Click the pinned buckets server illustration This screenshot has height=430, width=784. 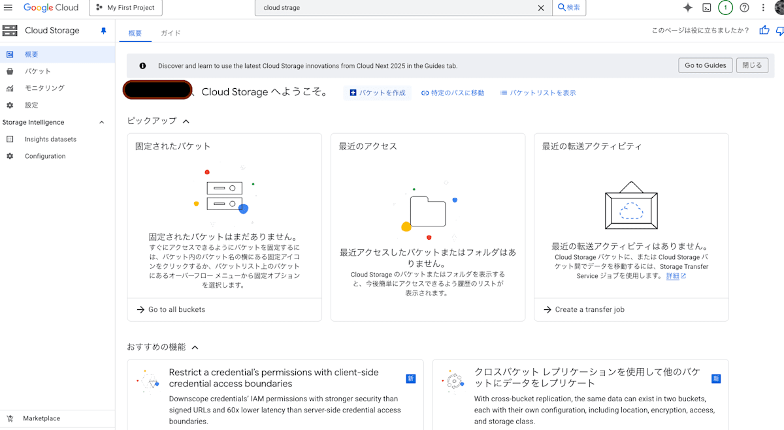point(225,196)
